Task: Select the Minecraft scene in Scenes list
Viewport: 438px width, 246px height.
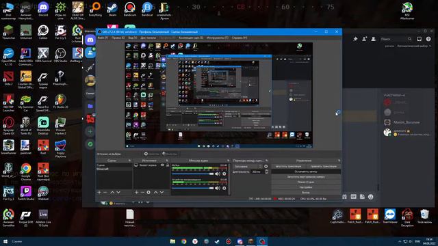Action: coord(114,169)
